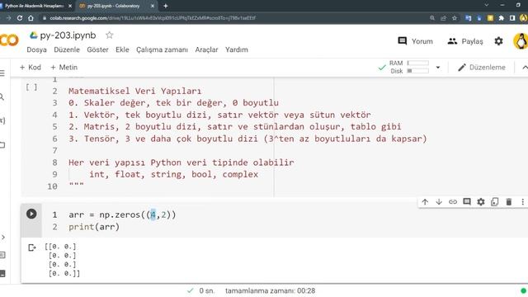The height and width of the screenshot is (297, 528).
Task: Click the green connection status dot
Action: pos(523,290)
